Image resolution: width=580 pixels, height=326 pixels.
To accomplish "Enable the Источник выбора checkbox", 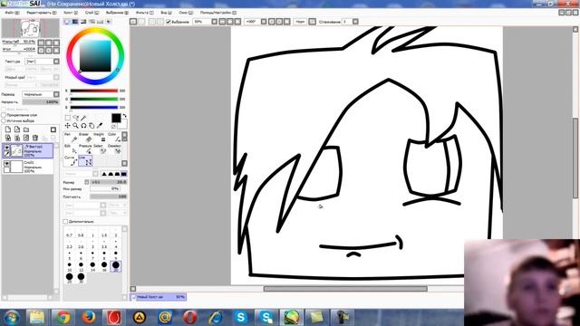I will [4, 120].
